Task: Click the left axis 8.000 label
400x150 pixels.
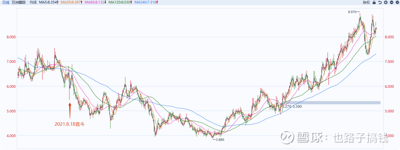Action: click(11, 37)
